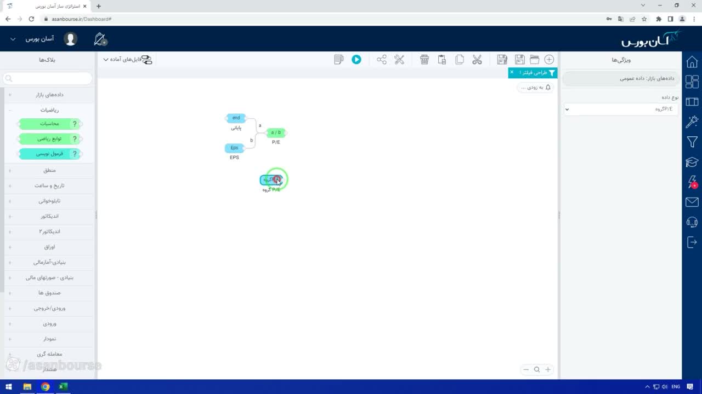This screenshot has width=702, height=394.
Task: Click the scissors cut icon
Action: pos(477,60)
